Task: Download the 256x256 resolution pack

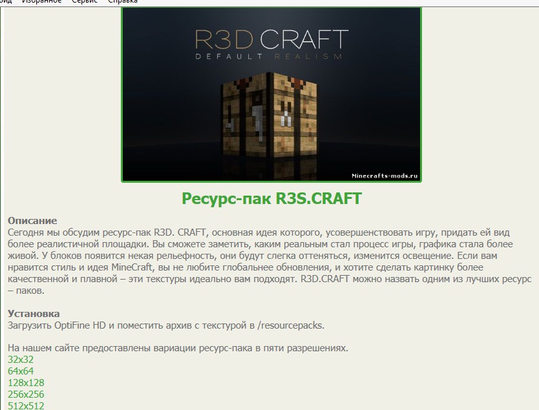Action: 26,395
